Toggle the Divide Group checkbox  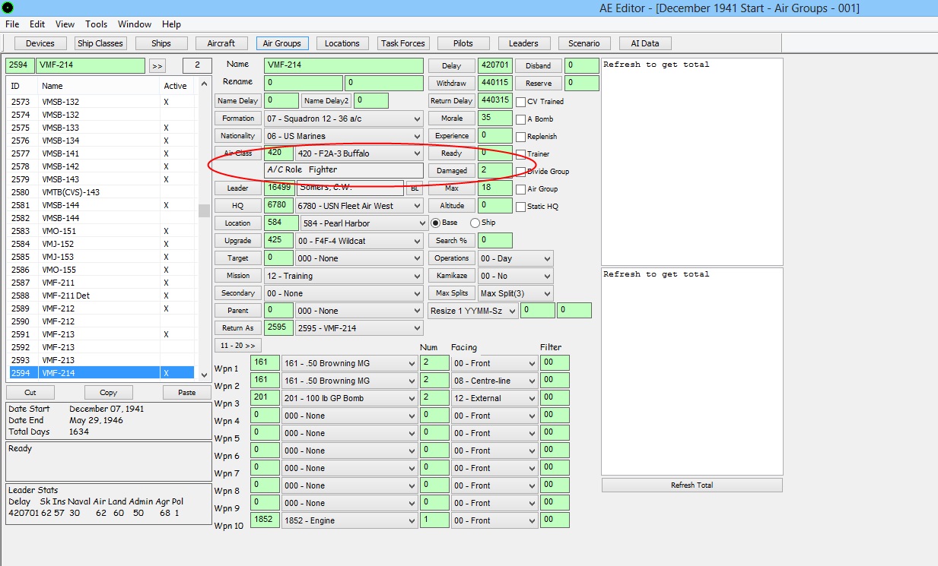[521, 172]
